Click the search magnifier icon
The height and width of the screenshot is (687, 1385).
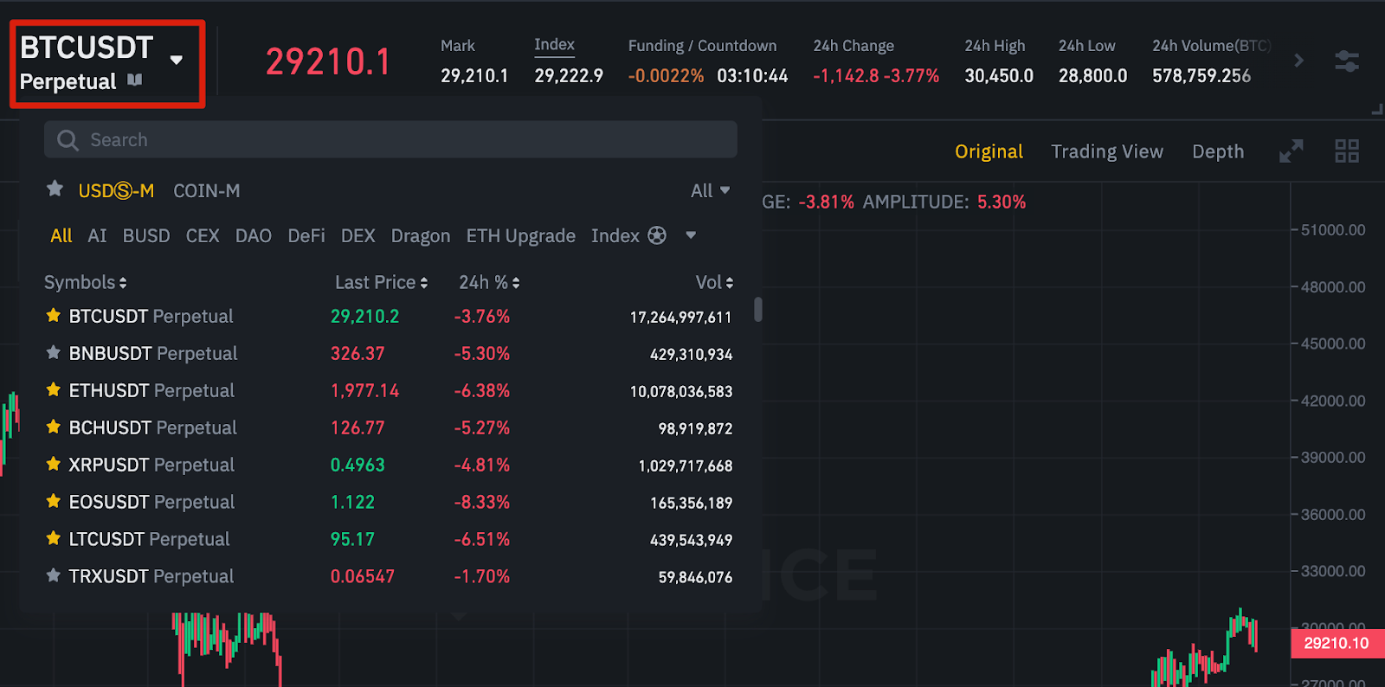68,140
